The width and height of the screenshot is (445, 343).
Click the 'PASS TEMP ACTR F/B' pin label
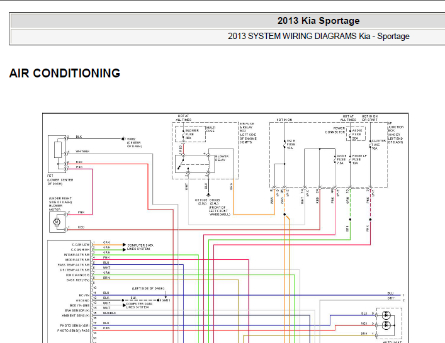pyautogui.click(x=74, y=265)
